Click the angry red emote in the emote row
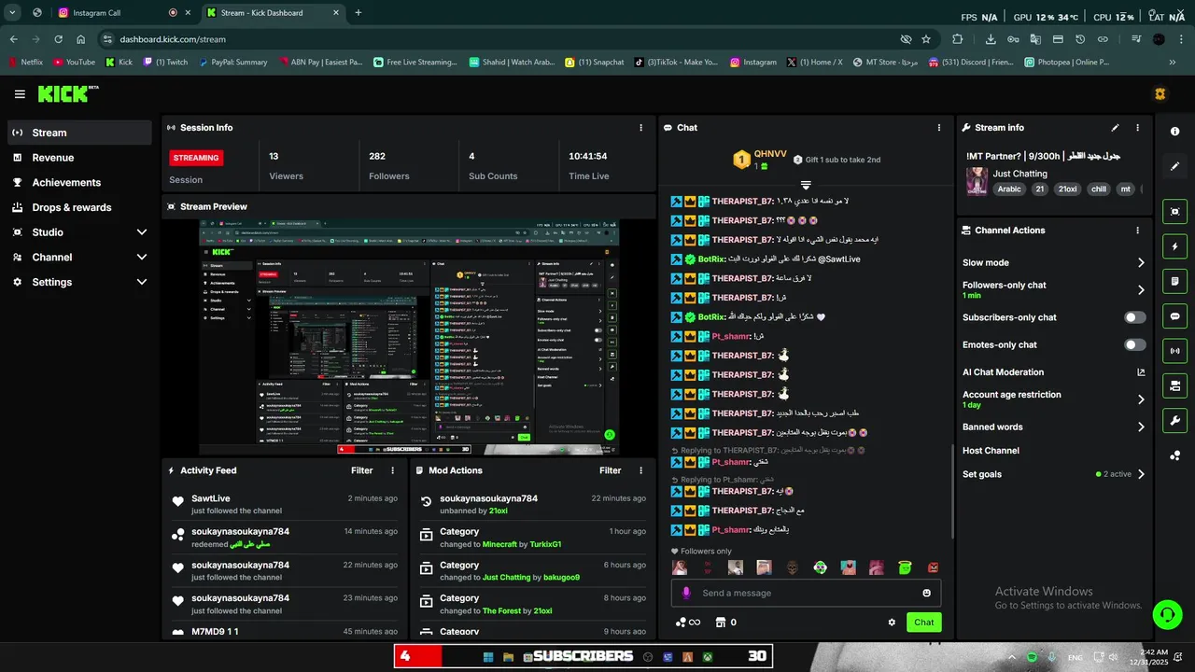The image size is (1195, 672). pos(933,567)
